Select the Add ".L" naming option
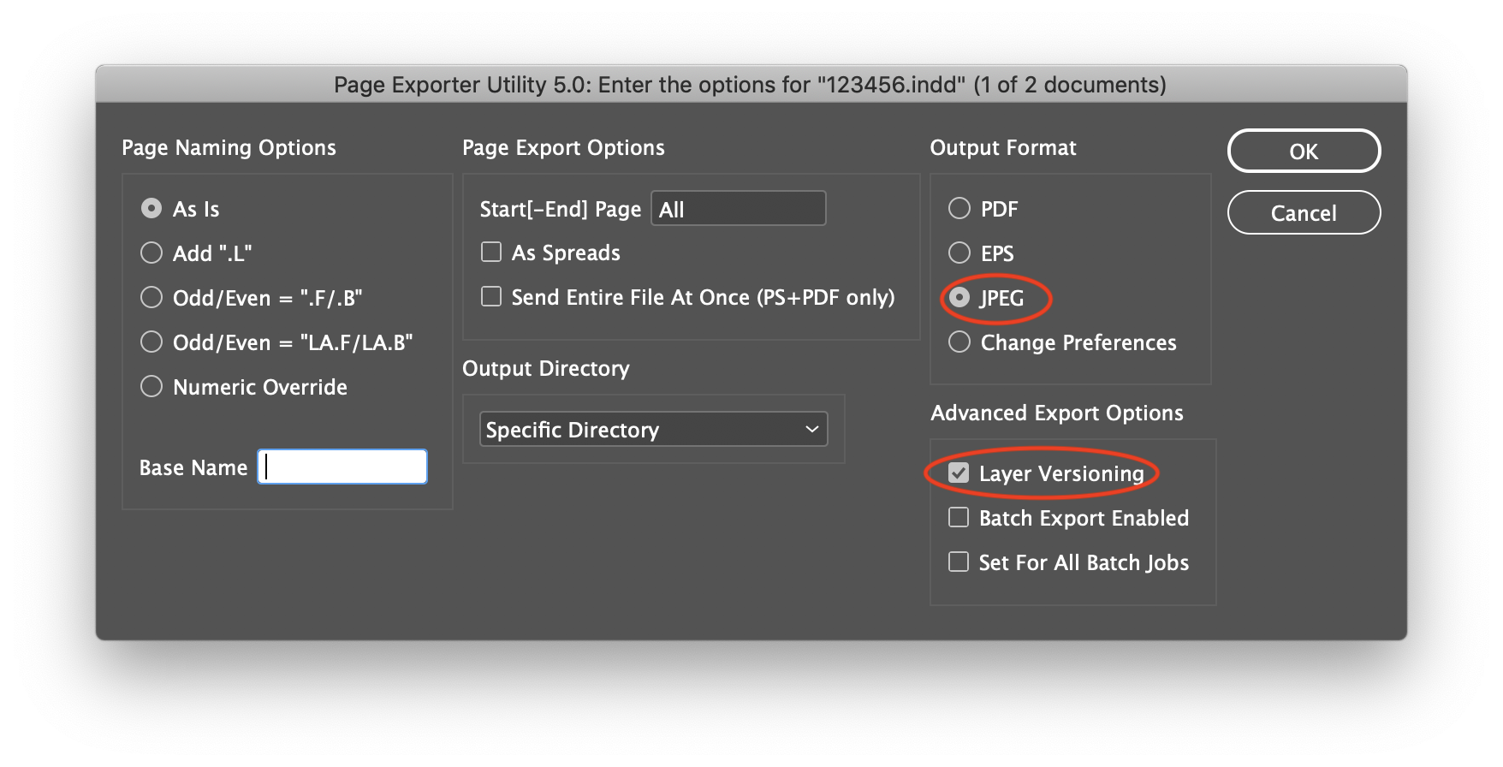This screenshot has height=767, width=1503. [x=151, y=252]
